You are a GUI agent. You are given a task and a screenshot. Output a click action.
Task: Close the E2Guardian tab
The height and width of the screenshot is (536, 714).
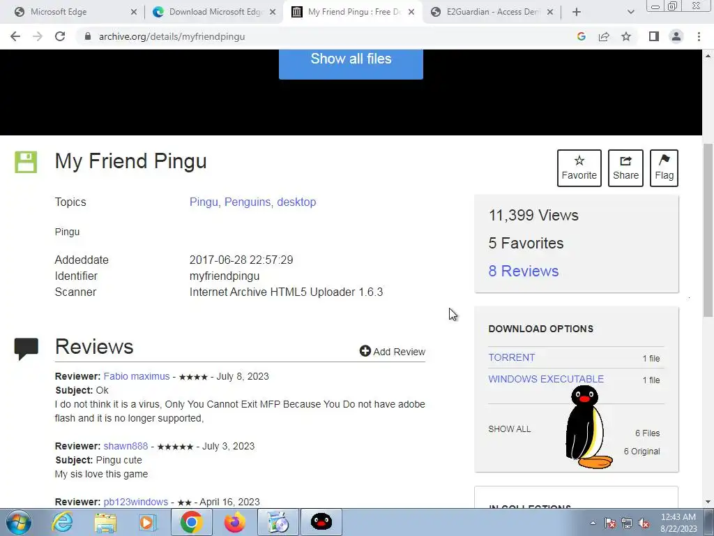[x=550, y=12]
